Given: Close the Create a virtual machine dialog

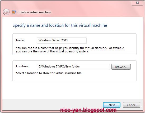Looking at the screenshot, I should tap(137, 3).
